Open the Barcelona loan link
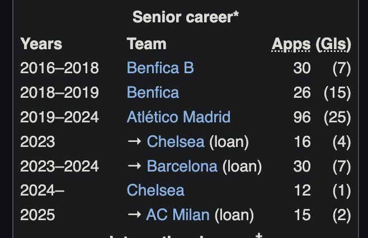The image size is (368, 238). coord(182,166)
